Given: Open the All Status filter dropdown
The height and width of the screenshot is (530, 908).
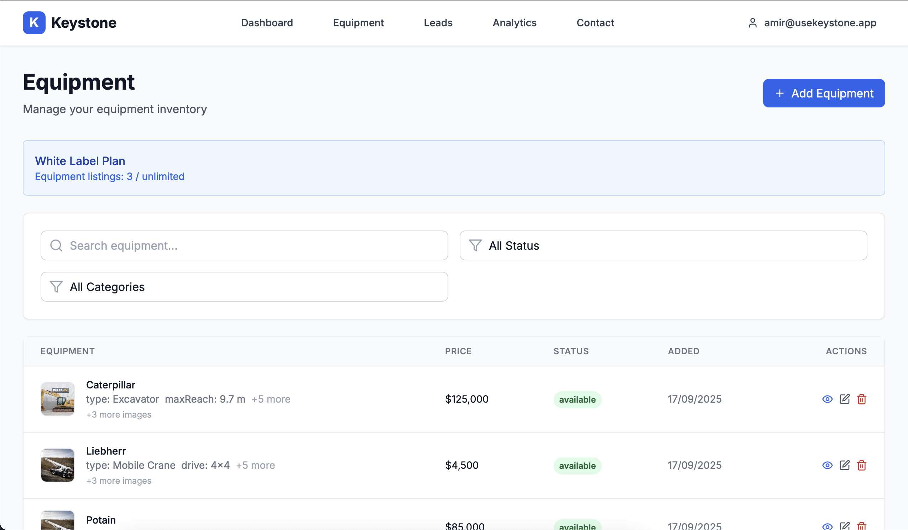Looking at the screenshot, I should point(663,245).
